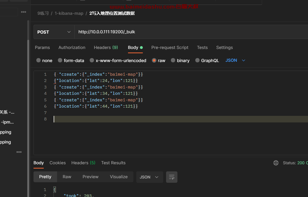Open the lower three-dot menu in sidebar

tap(19, 152)
